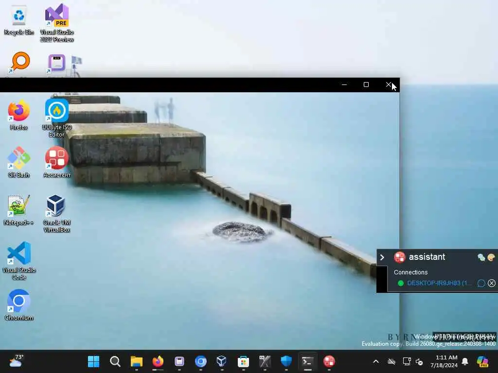Open chat for DESKTOP-IR9JH83 connection
Viewport: 498px width, 373px height.
[x=481, y=283]
